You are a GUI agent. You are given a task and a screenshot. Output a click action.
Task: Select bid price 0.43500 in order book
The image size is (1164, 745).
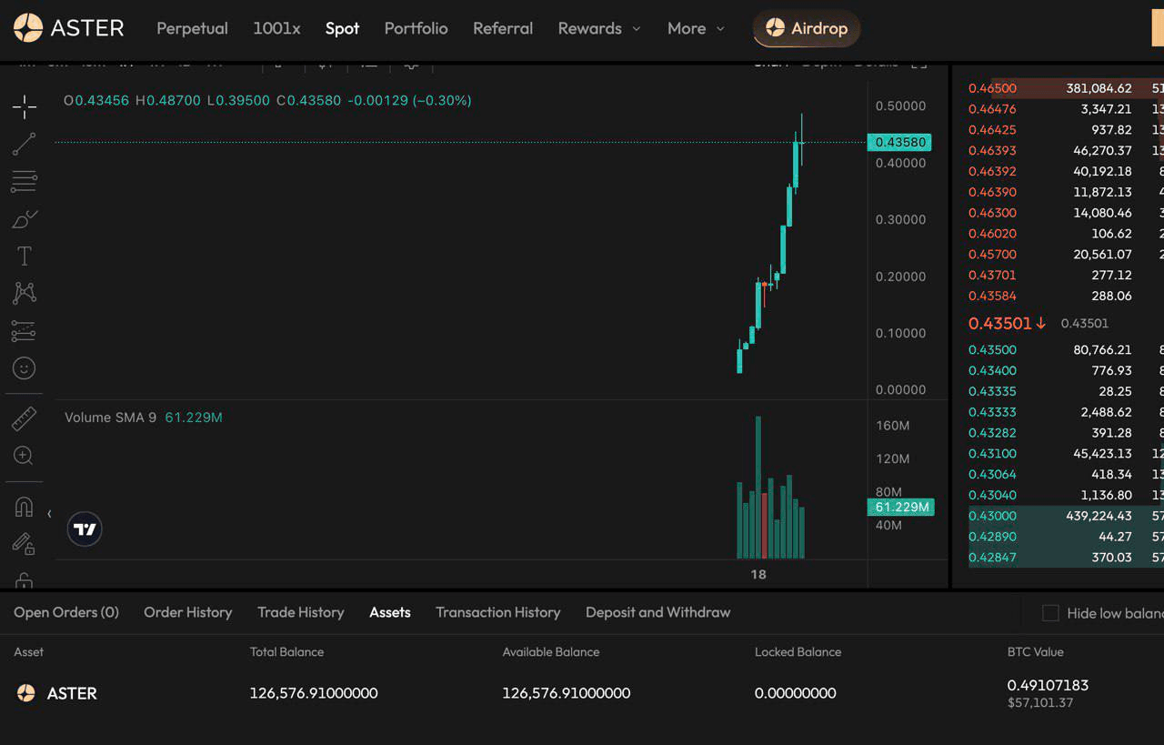pyautogui.click(x=992, y=349)
